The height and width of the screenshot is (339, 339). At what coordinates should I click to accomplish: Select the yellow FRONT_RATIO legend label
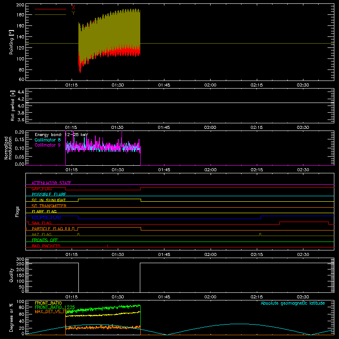pos(48,303)
